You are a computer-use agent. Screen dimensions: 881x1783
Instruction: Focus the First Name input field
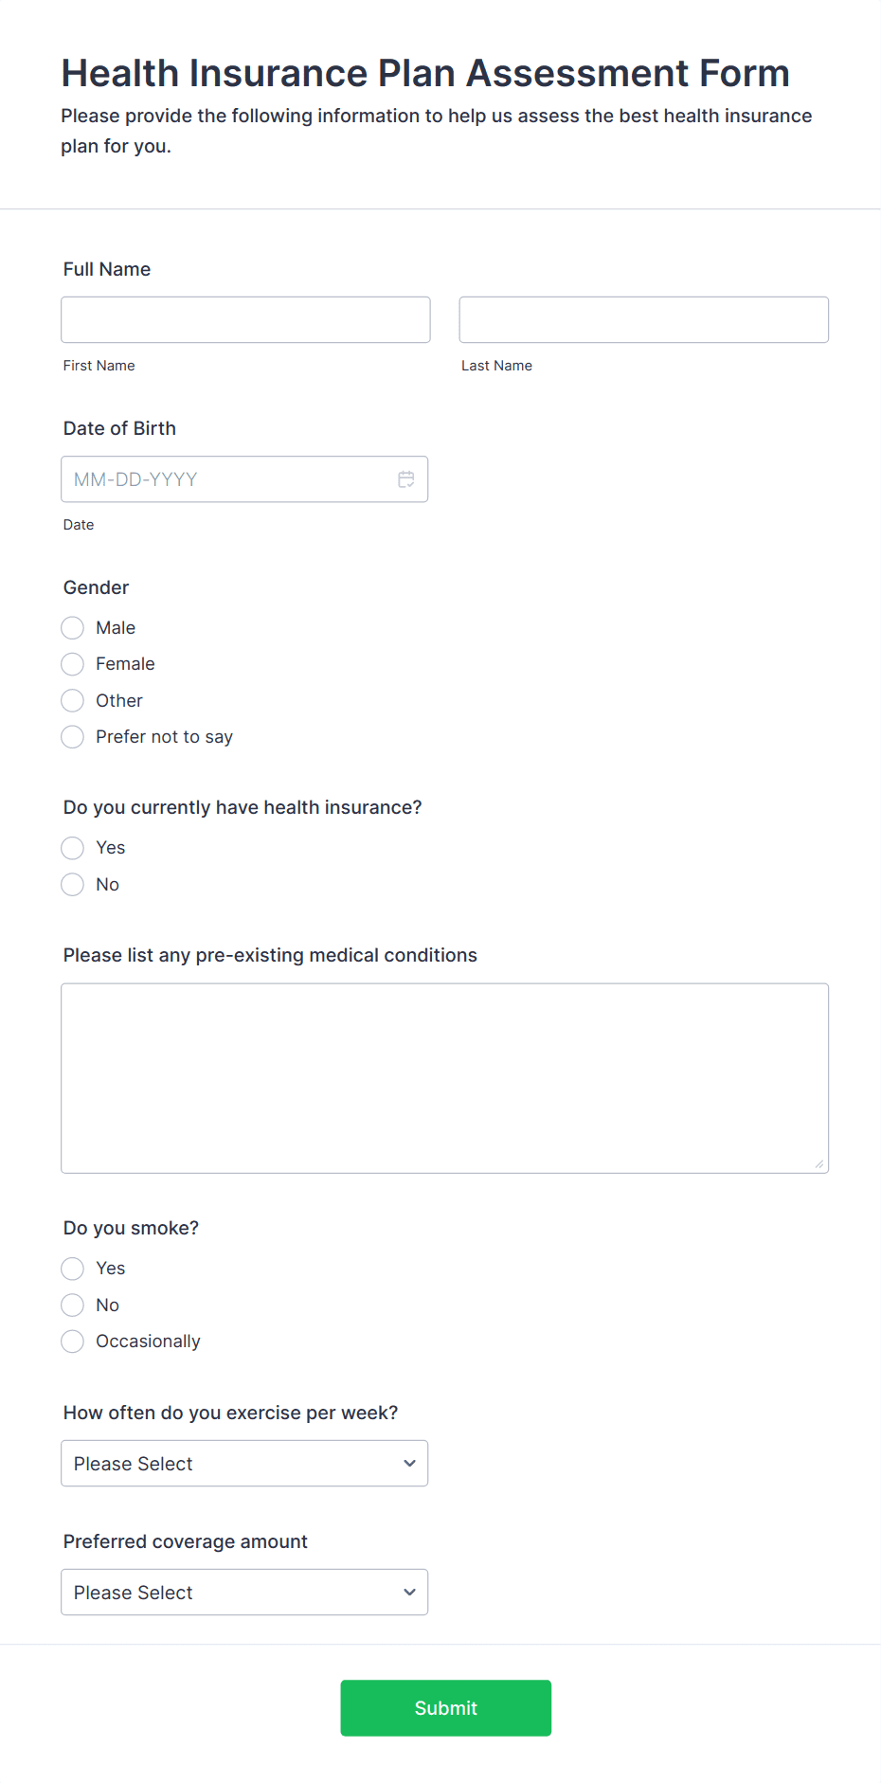click(245, 320)
